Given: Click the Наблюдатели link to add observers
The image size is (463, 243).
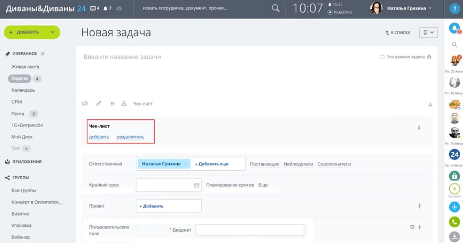Looking at the screenshot, I should tap(299, 164).
